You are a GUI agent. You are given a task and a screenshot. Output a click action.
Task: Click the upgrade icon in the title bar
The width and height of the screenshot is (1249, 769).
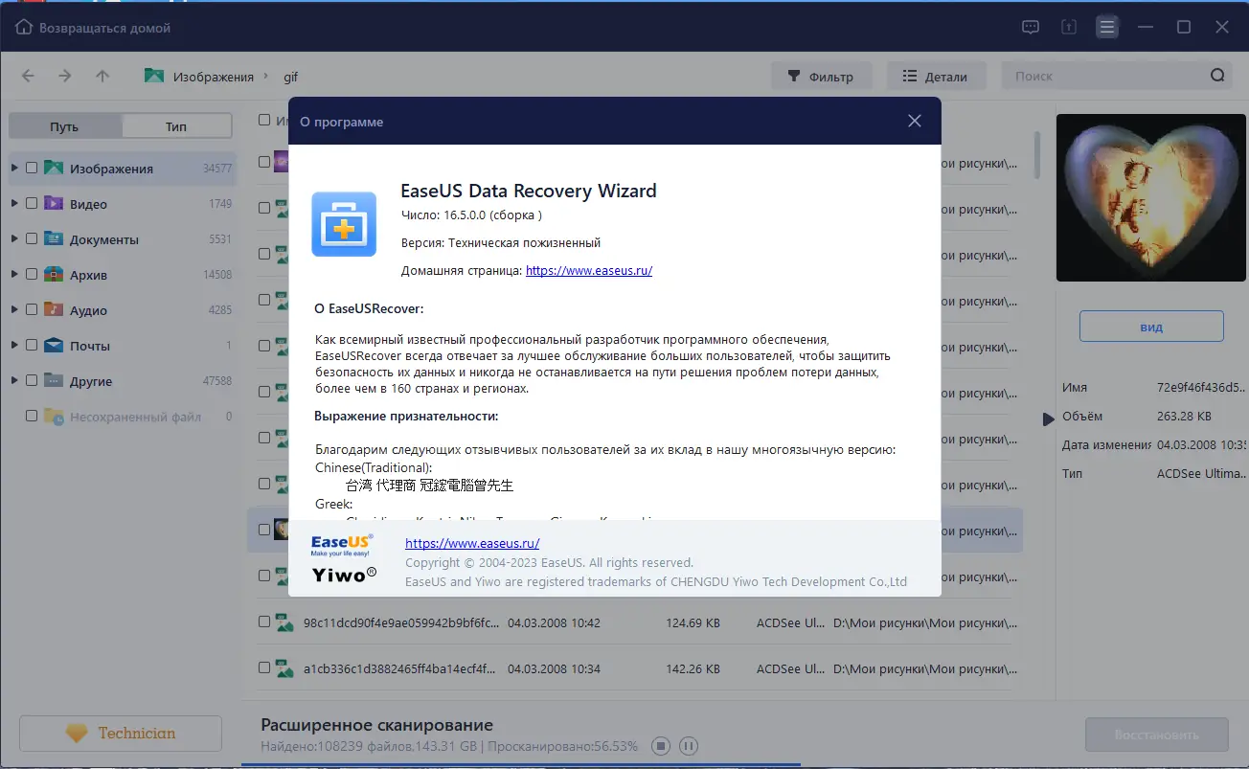(1069, 27)
